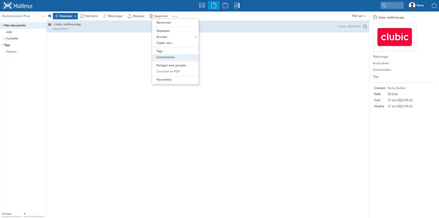Open the Fanny user avatar menu
439x218 pixels.
(x=416, y=5)
